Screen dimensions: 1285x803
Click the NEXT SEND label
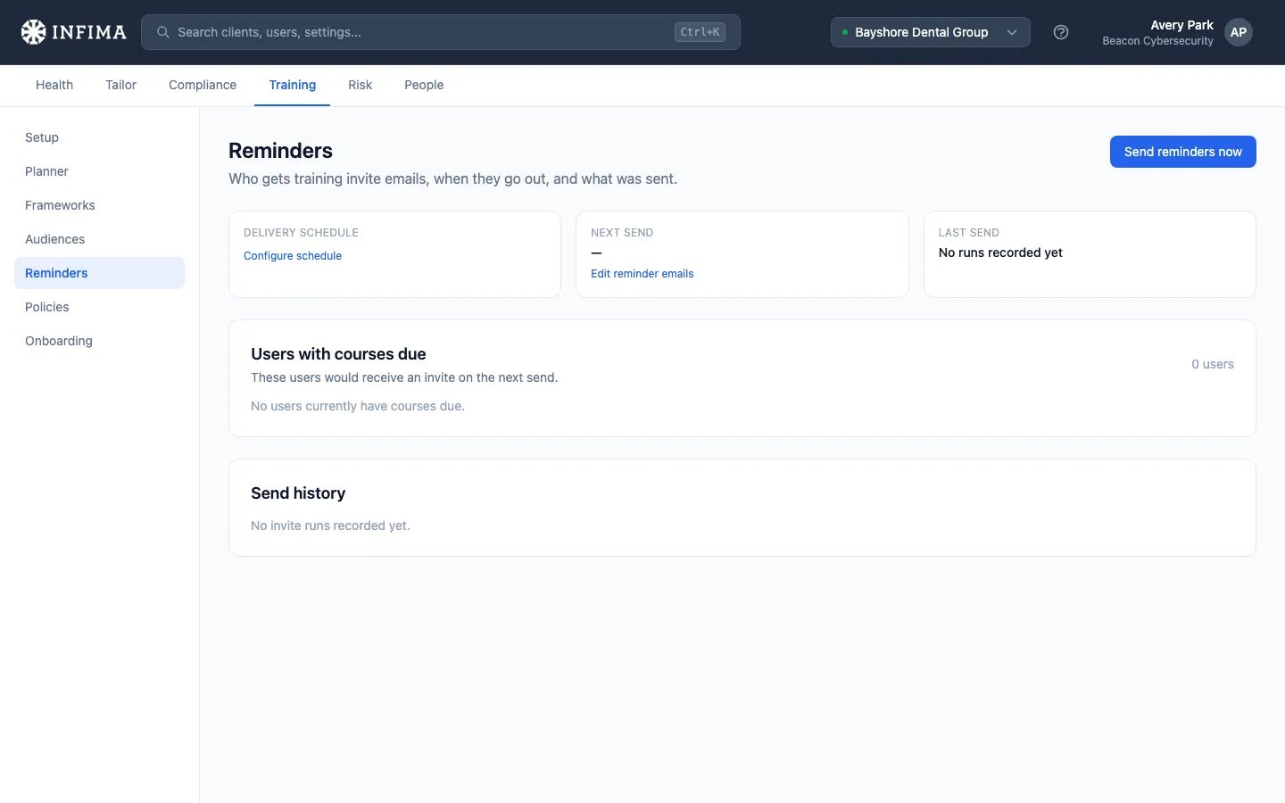click(622, 233)
